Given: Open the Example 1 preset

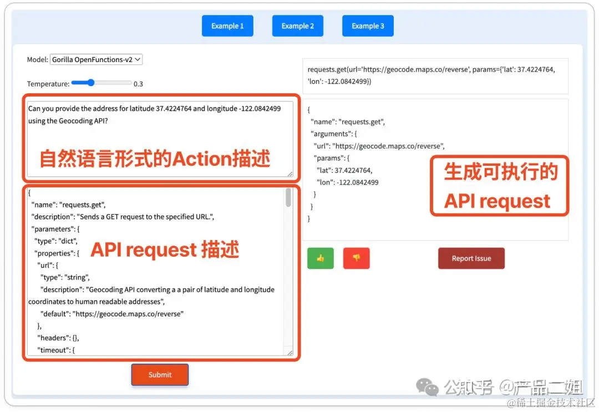Looking at the screenshot, I should pos(227,26).
